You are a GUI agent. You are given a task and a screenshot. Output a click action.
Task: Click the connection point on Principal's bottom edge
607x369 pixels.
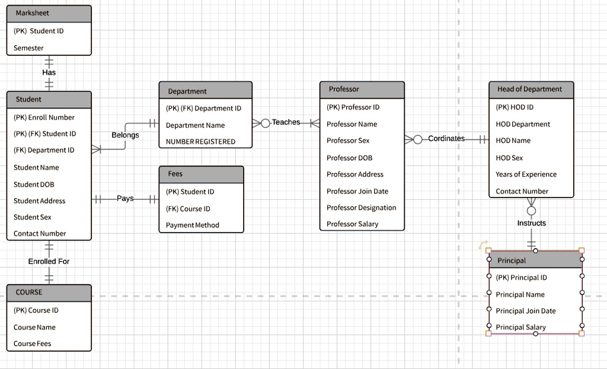[x=535, y=334]
